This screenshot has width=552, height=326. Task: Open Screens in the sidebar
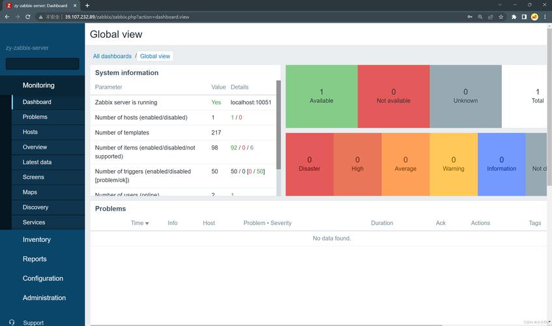[48, 177]
